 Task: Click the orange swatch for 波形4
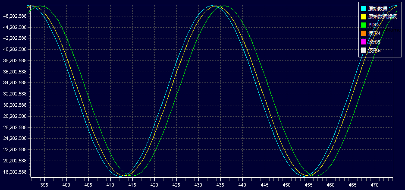click(363, 33)
